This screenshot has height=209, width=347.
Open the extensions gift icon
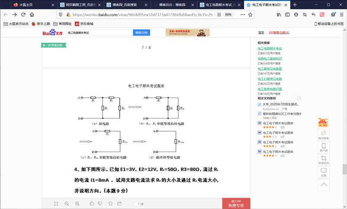pyautogui.click(x=333, y=15)
